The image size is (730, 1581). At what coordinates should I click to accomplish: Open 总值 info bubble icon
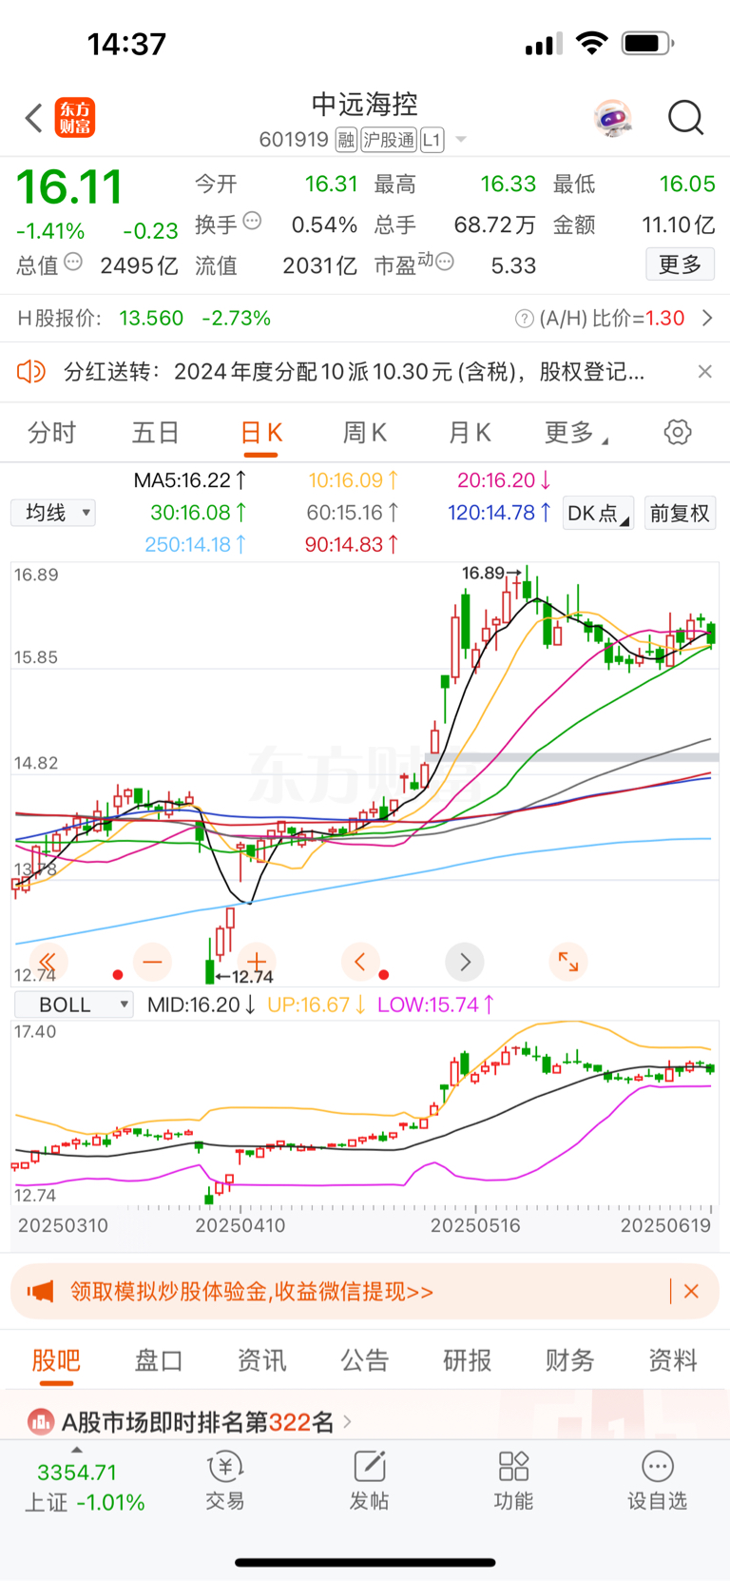[73, 262]
